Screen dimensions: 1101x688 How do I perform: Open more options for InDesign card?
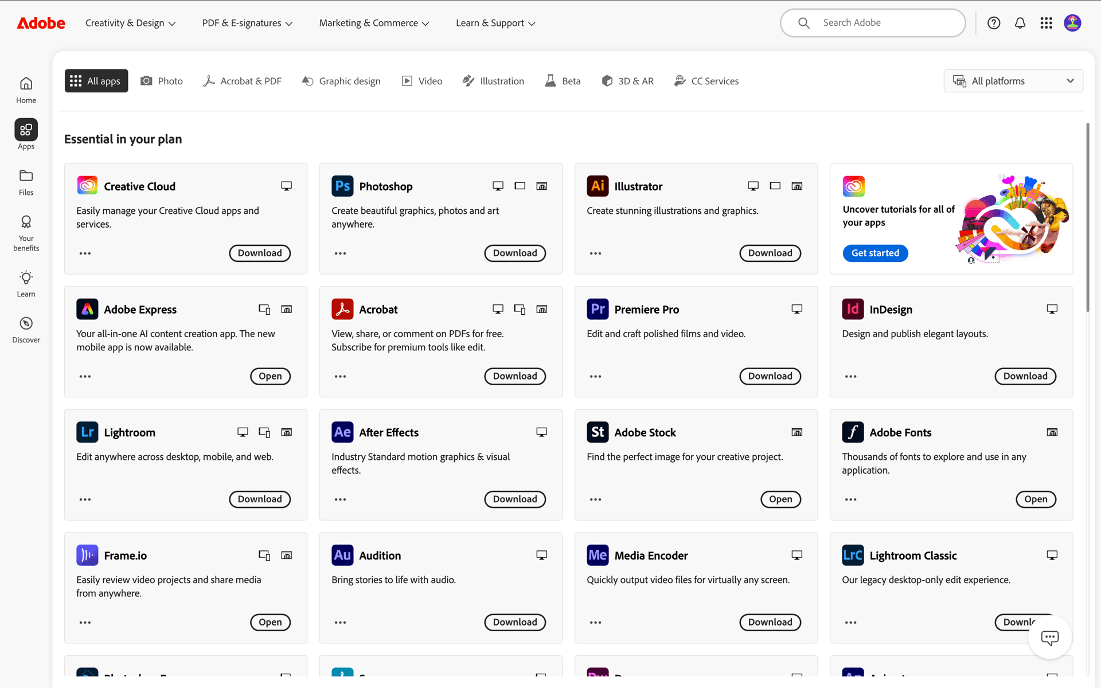point(850,377)
